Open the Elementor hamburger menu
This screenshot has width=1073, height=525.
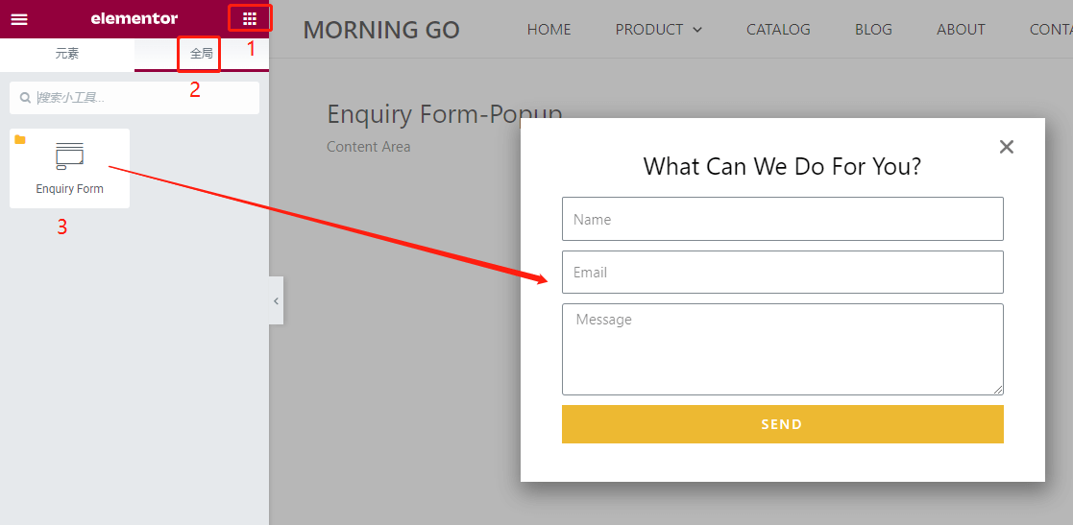[x=19, y=18]
